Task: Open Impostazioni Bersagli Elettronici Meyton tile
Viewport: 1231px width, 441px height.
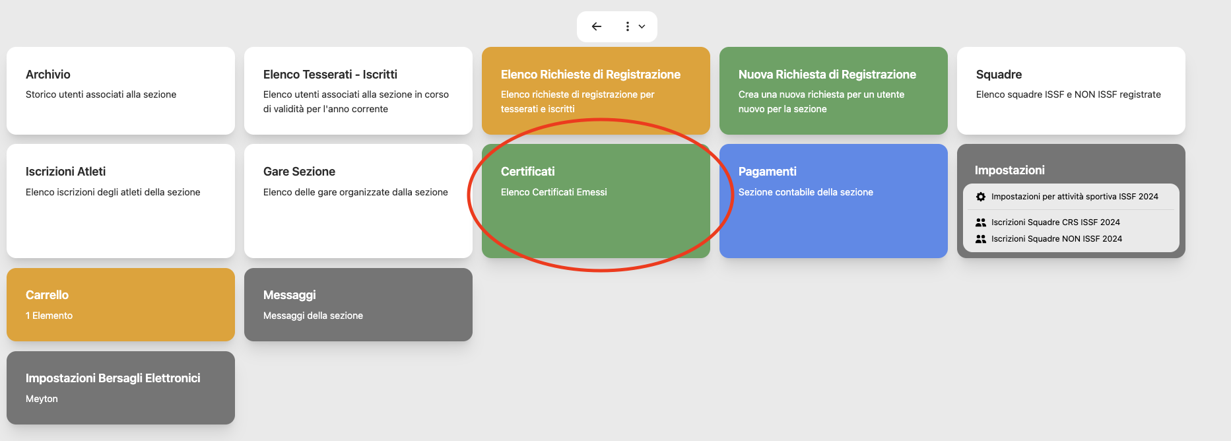Action: click(x=121, y=388)
